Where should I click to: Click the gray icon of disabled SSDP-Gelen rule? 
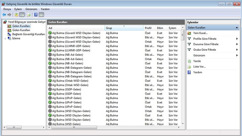tap(50, 89)
